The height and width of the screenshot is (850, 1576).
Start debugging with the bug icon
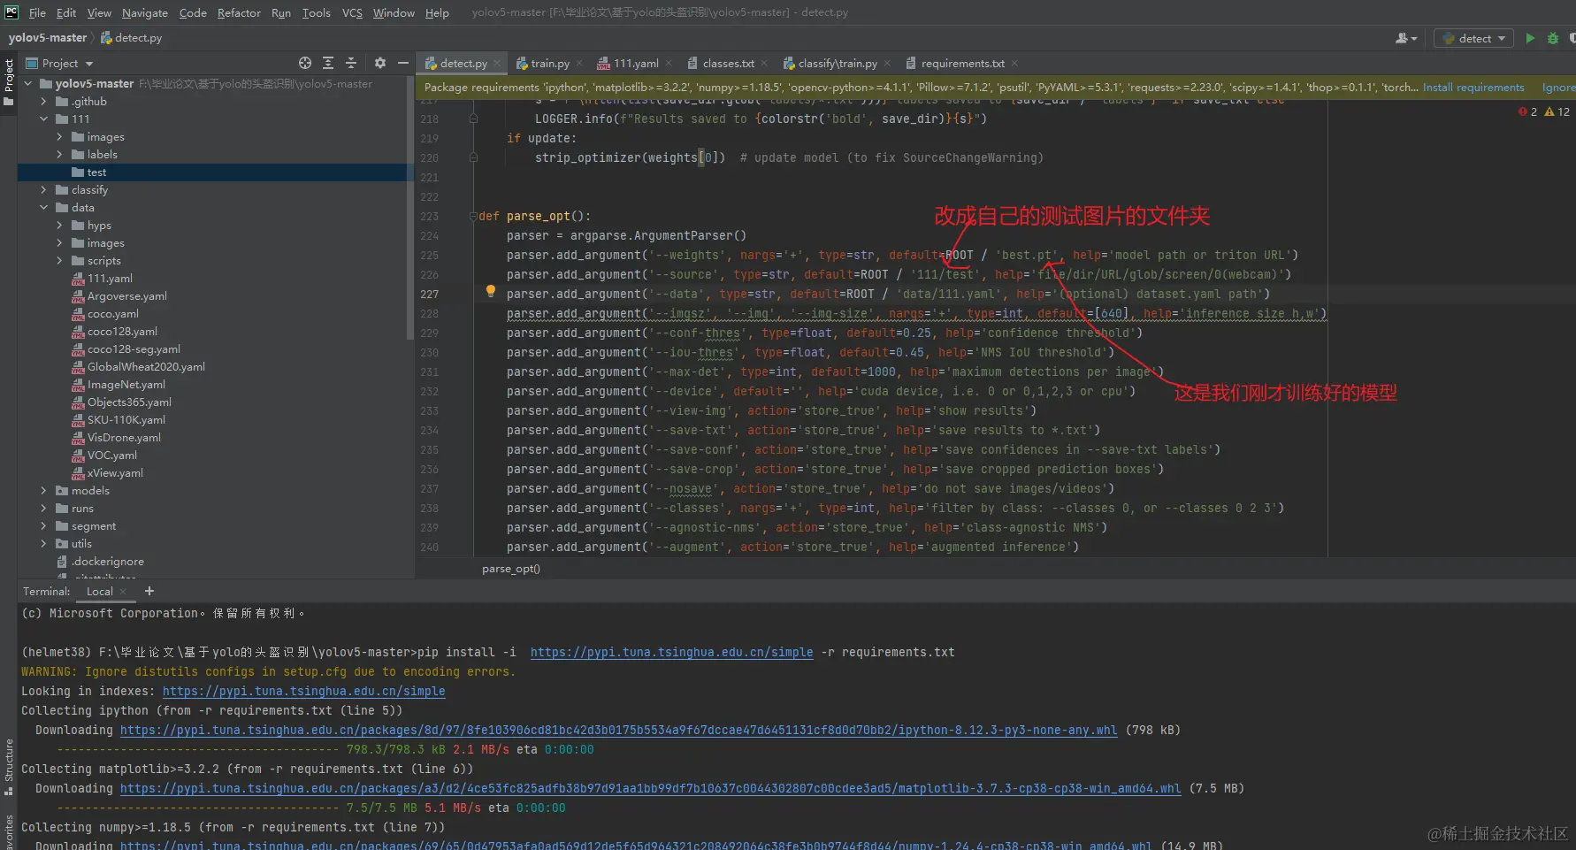pyautogui.click(x=1553, y=38)
